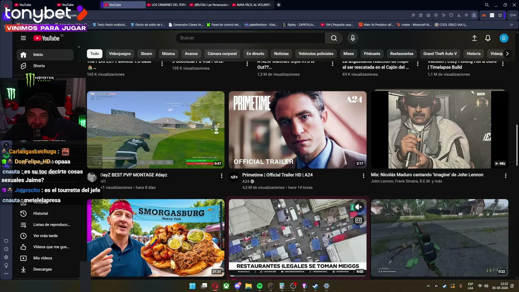Open the A24 channel link
The image size is (519, 292).
[x=246, y=181]
